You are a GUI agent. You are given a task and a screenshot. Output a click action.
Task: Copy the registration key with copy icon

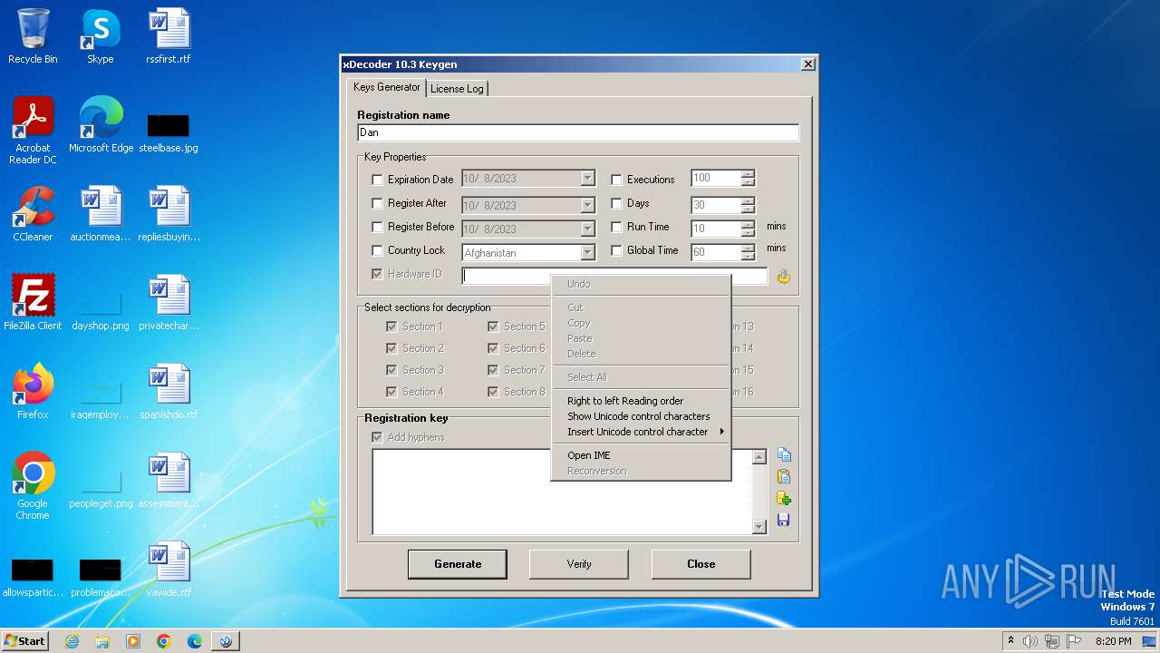coord(784,455)
